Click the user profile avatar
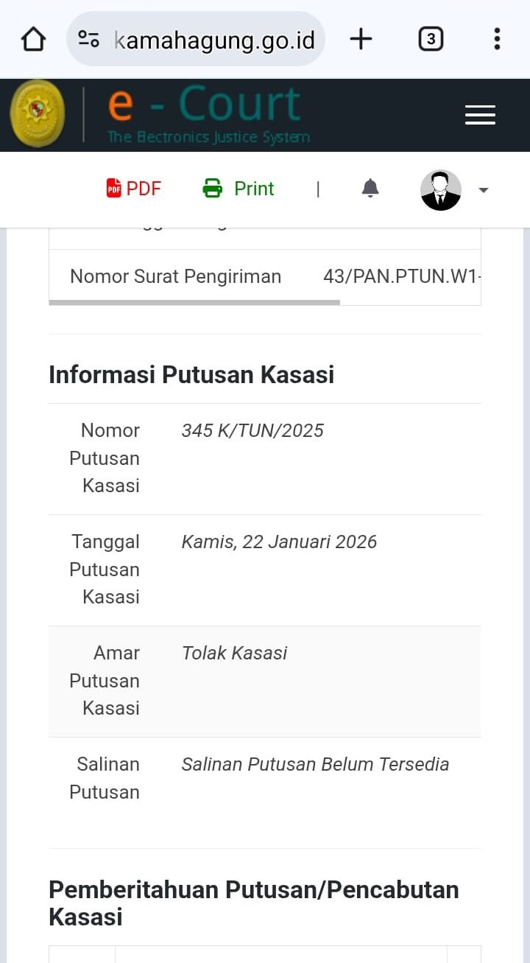530x963 pixels. click(x=440, y=190)
